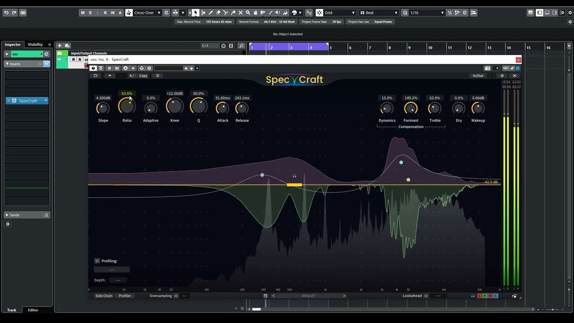
Task: Expand the voc track inspector section
Action: pos(7,54)
